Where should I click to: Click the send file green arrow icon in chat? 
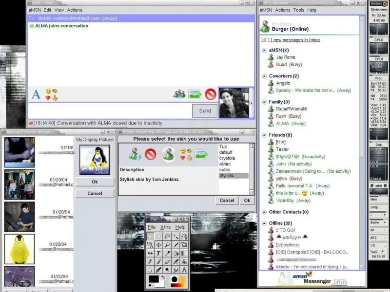coord(195,94)
